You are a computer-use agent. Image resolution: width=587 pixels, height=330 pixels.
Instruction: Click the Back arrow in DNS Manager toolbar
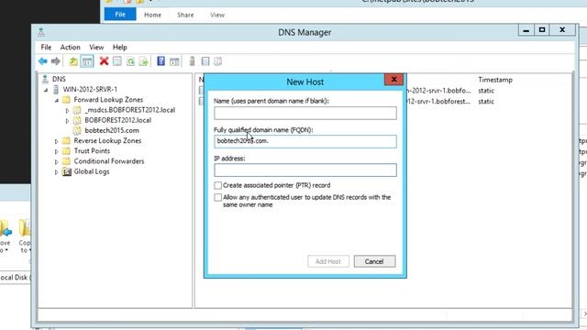43,61
